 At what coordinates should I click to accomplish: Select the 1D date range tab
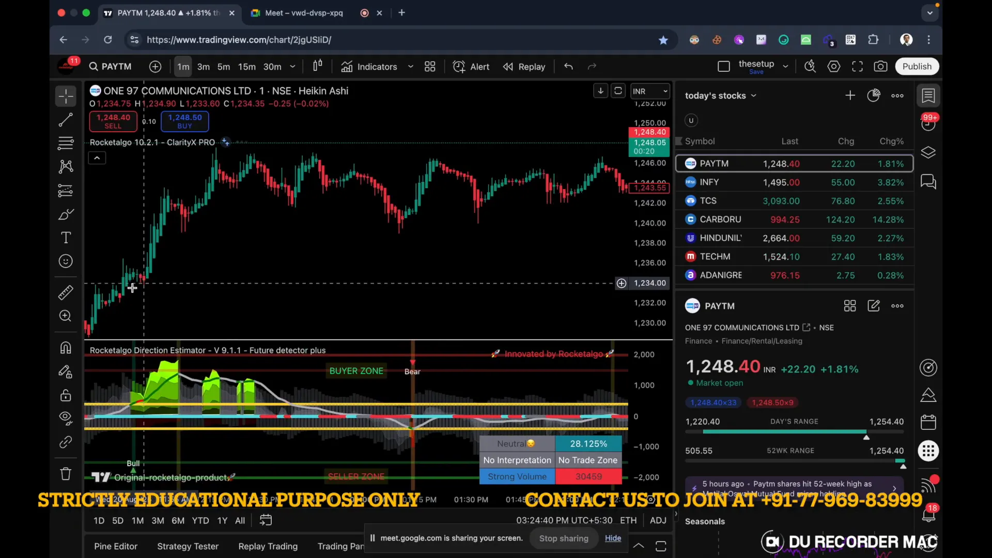pyautogui.click(x=99, y=521)
